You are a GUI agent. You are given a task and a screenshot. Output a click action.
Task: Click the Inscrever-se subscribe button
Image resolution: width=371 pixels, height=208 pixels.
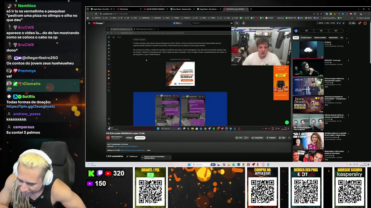click(140, 138)
